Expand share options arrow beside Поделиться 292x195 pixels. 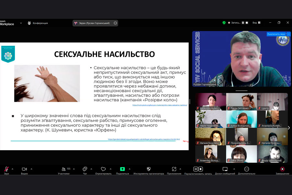click(129, 169)
